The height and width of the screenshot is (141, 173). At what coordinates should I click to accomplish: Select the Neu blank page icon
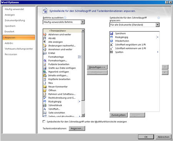tap(45, 83)
